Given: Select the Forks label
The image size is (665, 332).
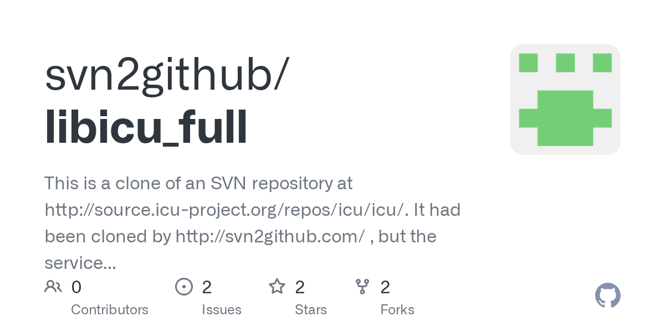Looking at the screenshot, I should [397, 309].
